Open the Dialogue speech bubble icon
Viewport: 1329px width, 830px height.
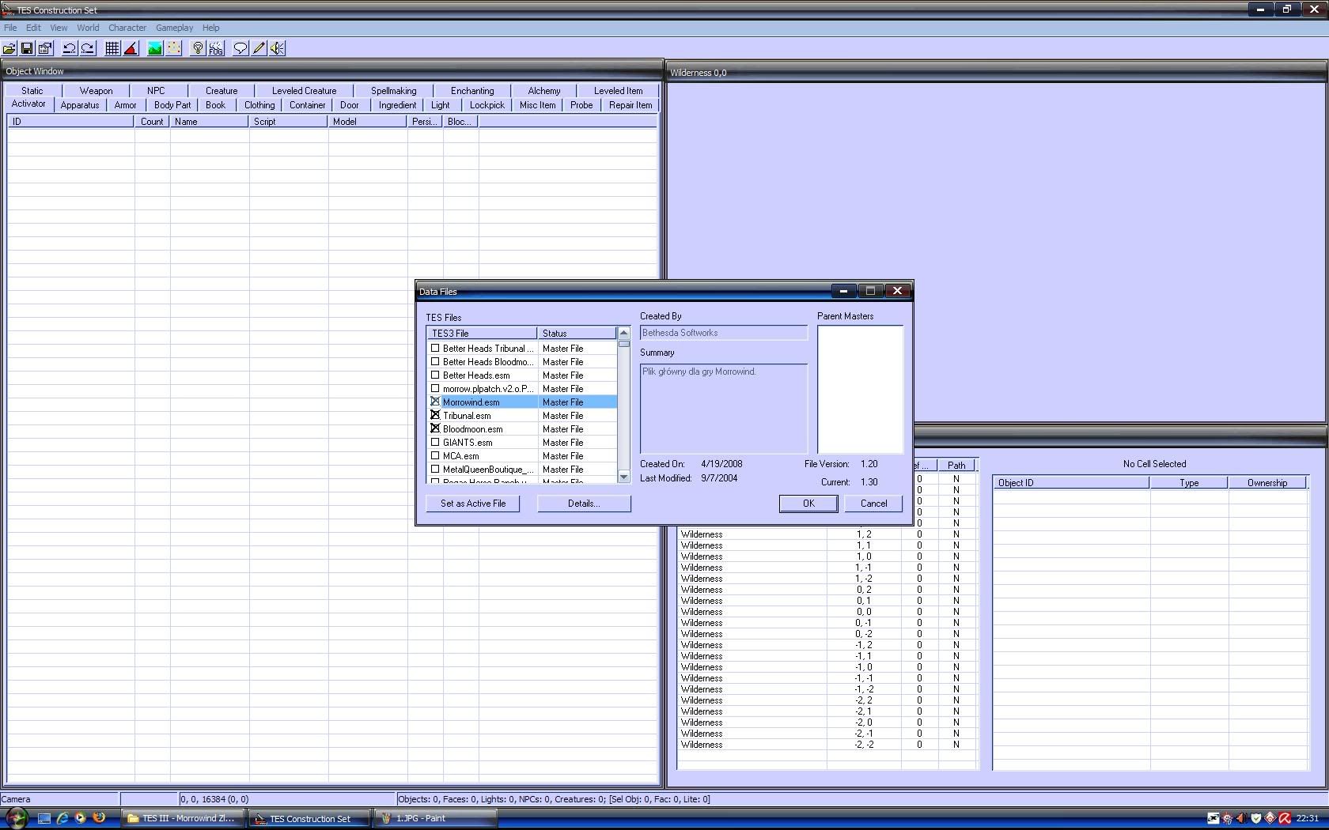coord(240,48)
